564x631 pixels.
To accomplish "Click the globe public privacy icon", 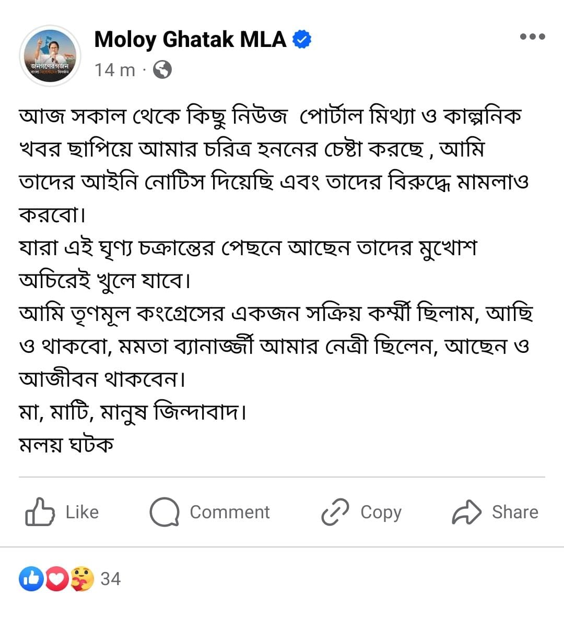I will pos(162,69).
